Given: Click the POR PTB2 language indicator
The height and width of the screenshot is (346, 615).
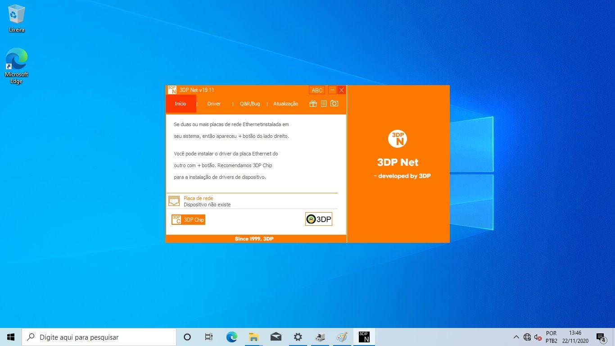Looking at the screenshot, I should [552, 337].
